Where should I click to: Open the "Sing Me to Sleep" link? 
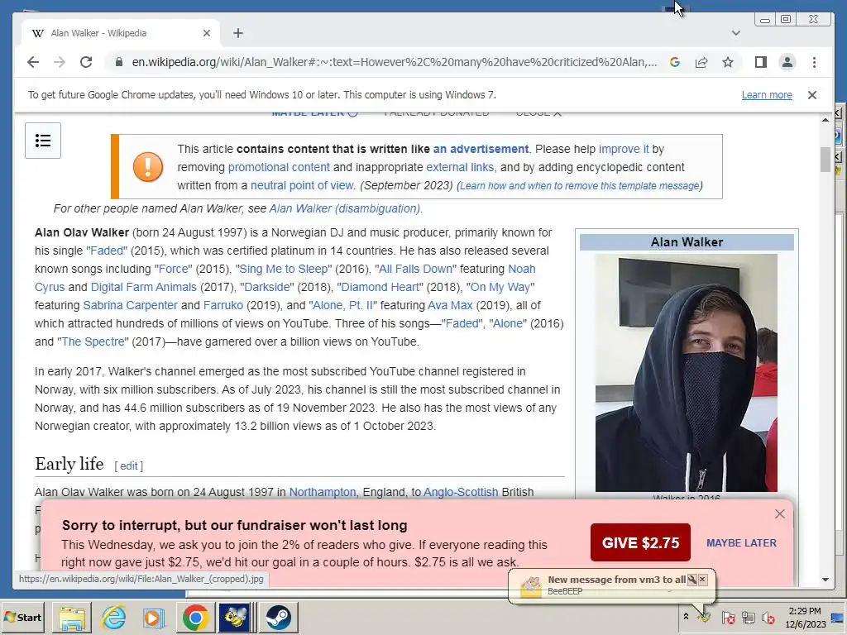click(x=284, y=269)
